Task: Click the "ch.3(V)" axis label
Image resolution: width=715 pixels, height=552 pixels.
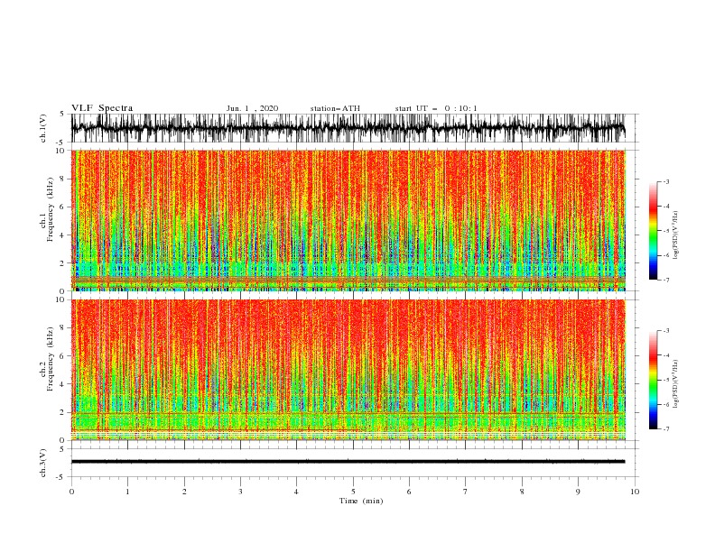Action: [x=43, y=463]
